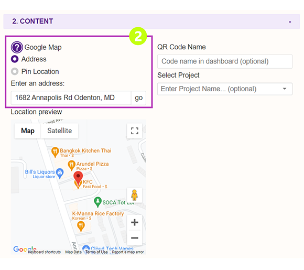Click the address input field
304x270 pixels.
71,98
